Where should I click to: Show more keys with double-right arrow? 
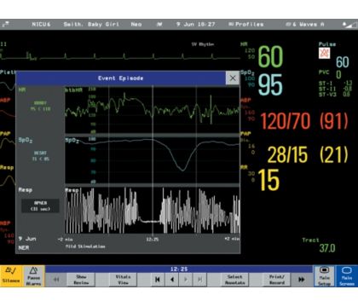coord(302,280)
